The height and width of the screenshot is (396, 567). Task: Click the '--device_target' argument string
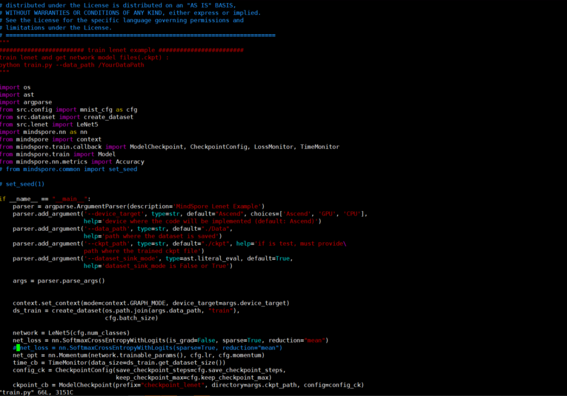coord(114,214)
